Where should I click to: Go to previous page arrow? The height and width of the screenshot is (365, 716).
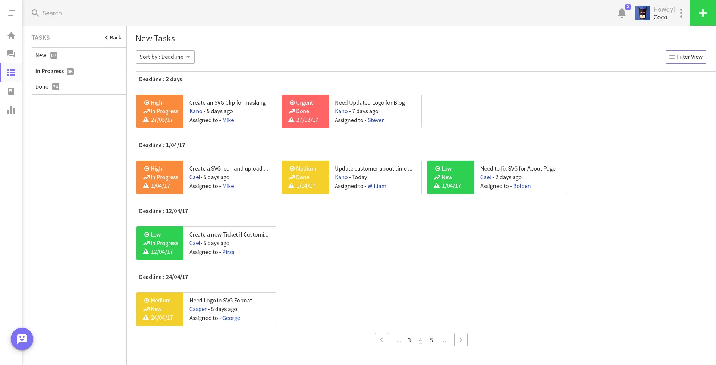click(x=381, y=340)
